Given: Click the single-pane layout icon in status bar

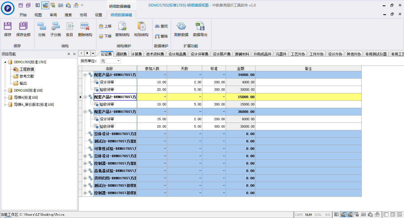Looking at the screenshot, I should (x=386, y=215).
